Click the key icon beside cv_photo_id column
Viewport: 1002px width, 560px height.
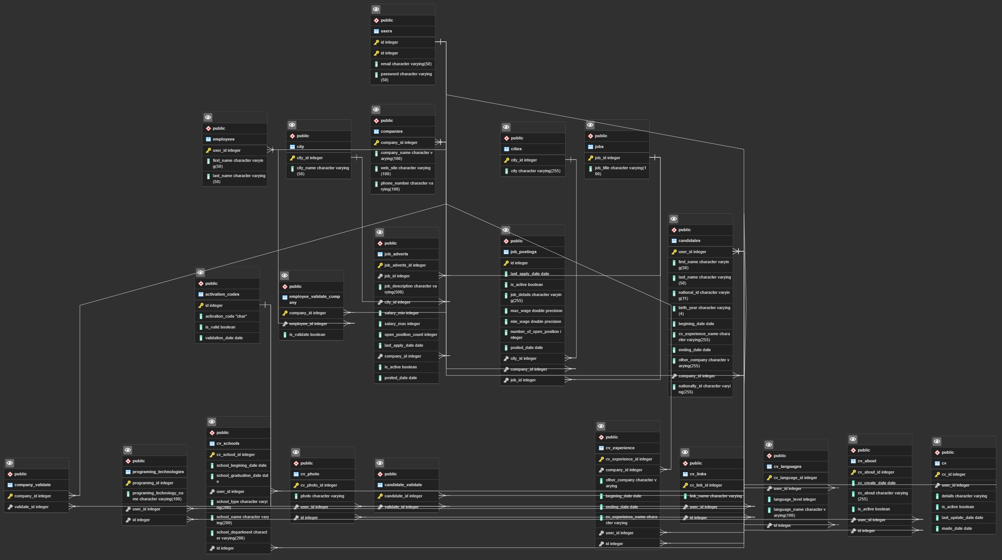(x=296, y=485)
